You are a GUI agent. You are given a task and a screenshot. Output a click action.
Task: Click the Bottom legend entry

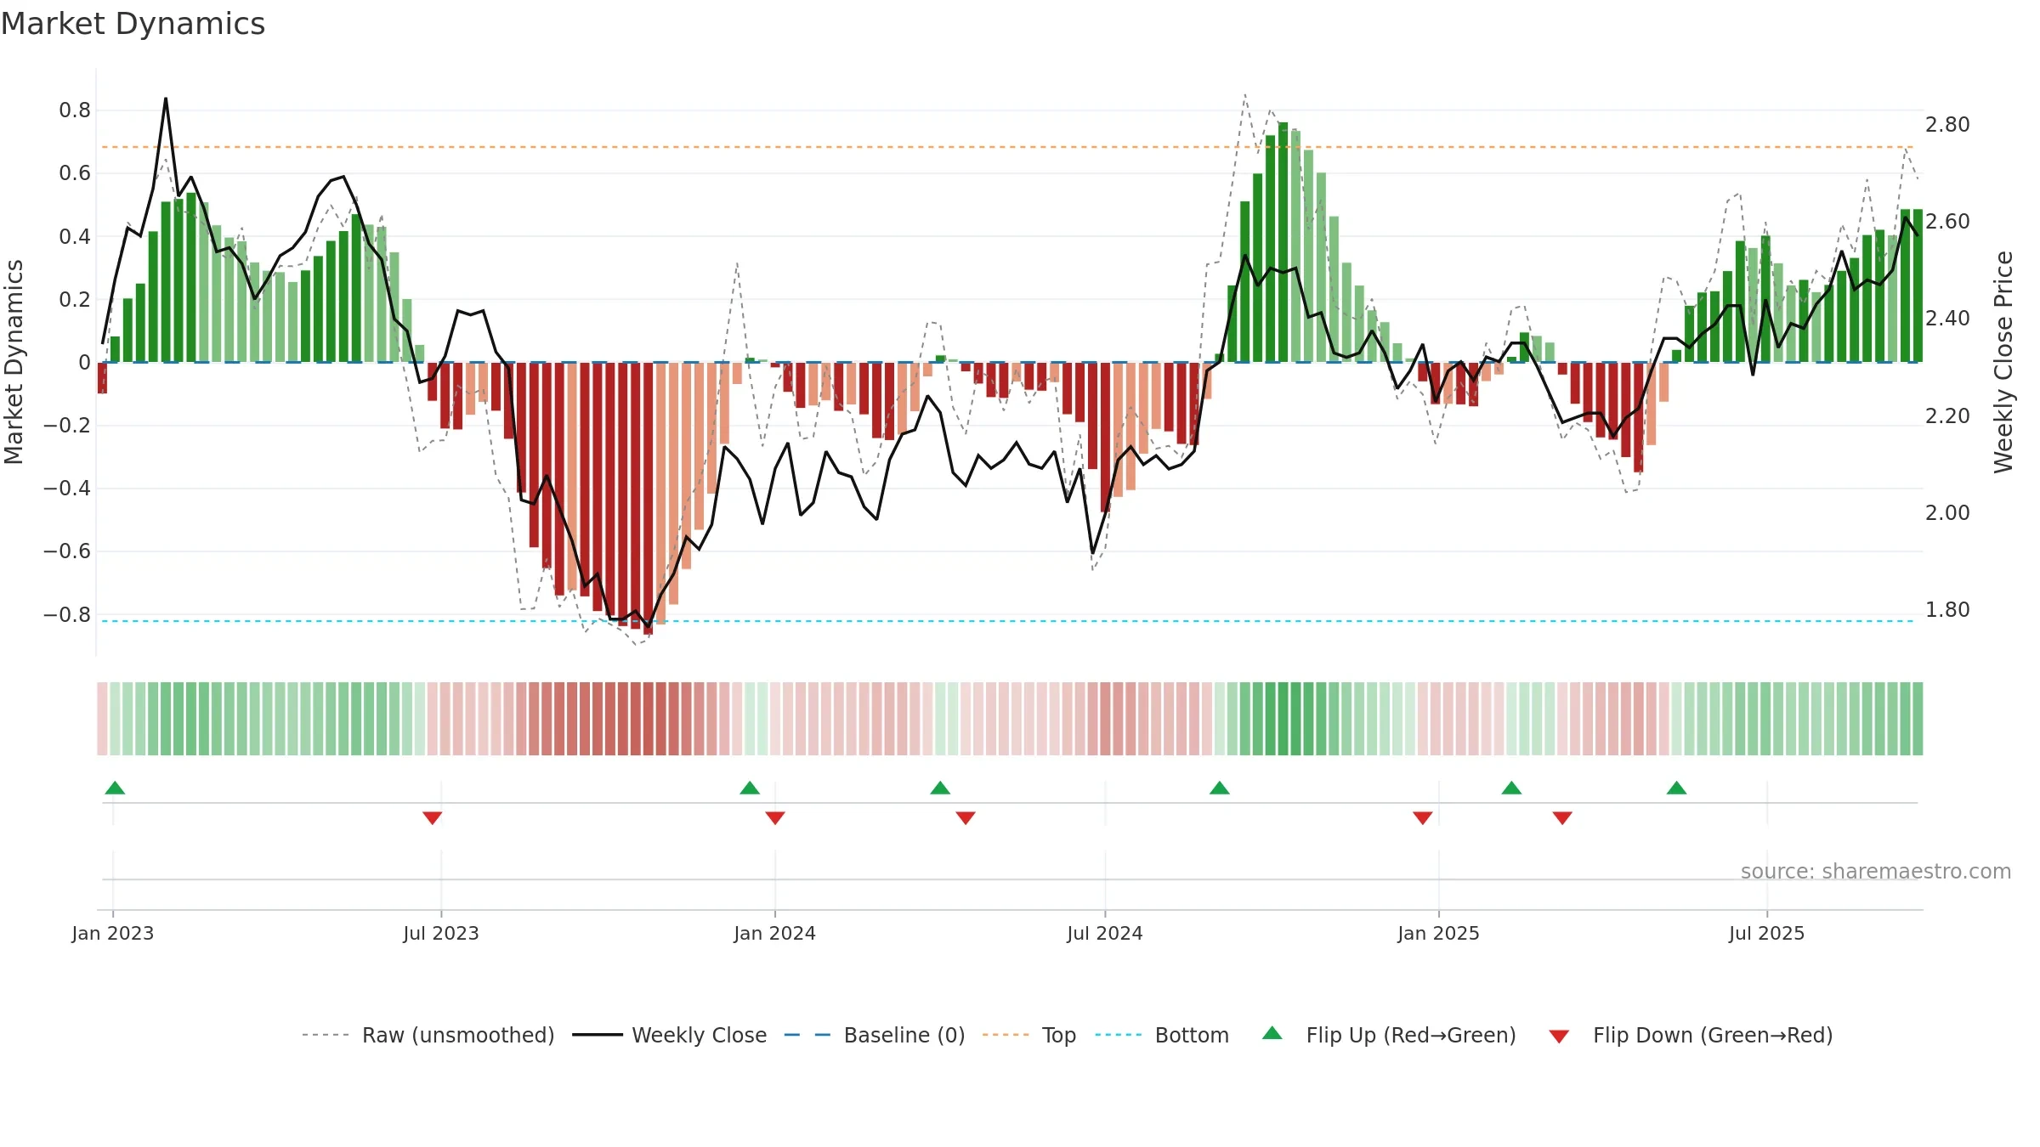(1162, 1035)
